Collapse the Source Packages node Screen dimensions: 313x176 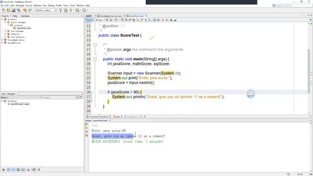click(x=5, y=22)
